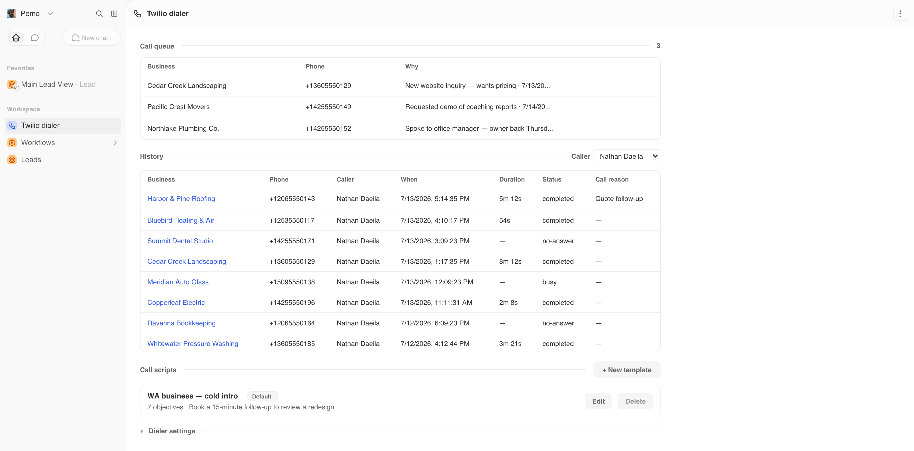
Task: Open the Whitewater Pressure Washing link
Action: pos(193,344)
